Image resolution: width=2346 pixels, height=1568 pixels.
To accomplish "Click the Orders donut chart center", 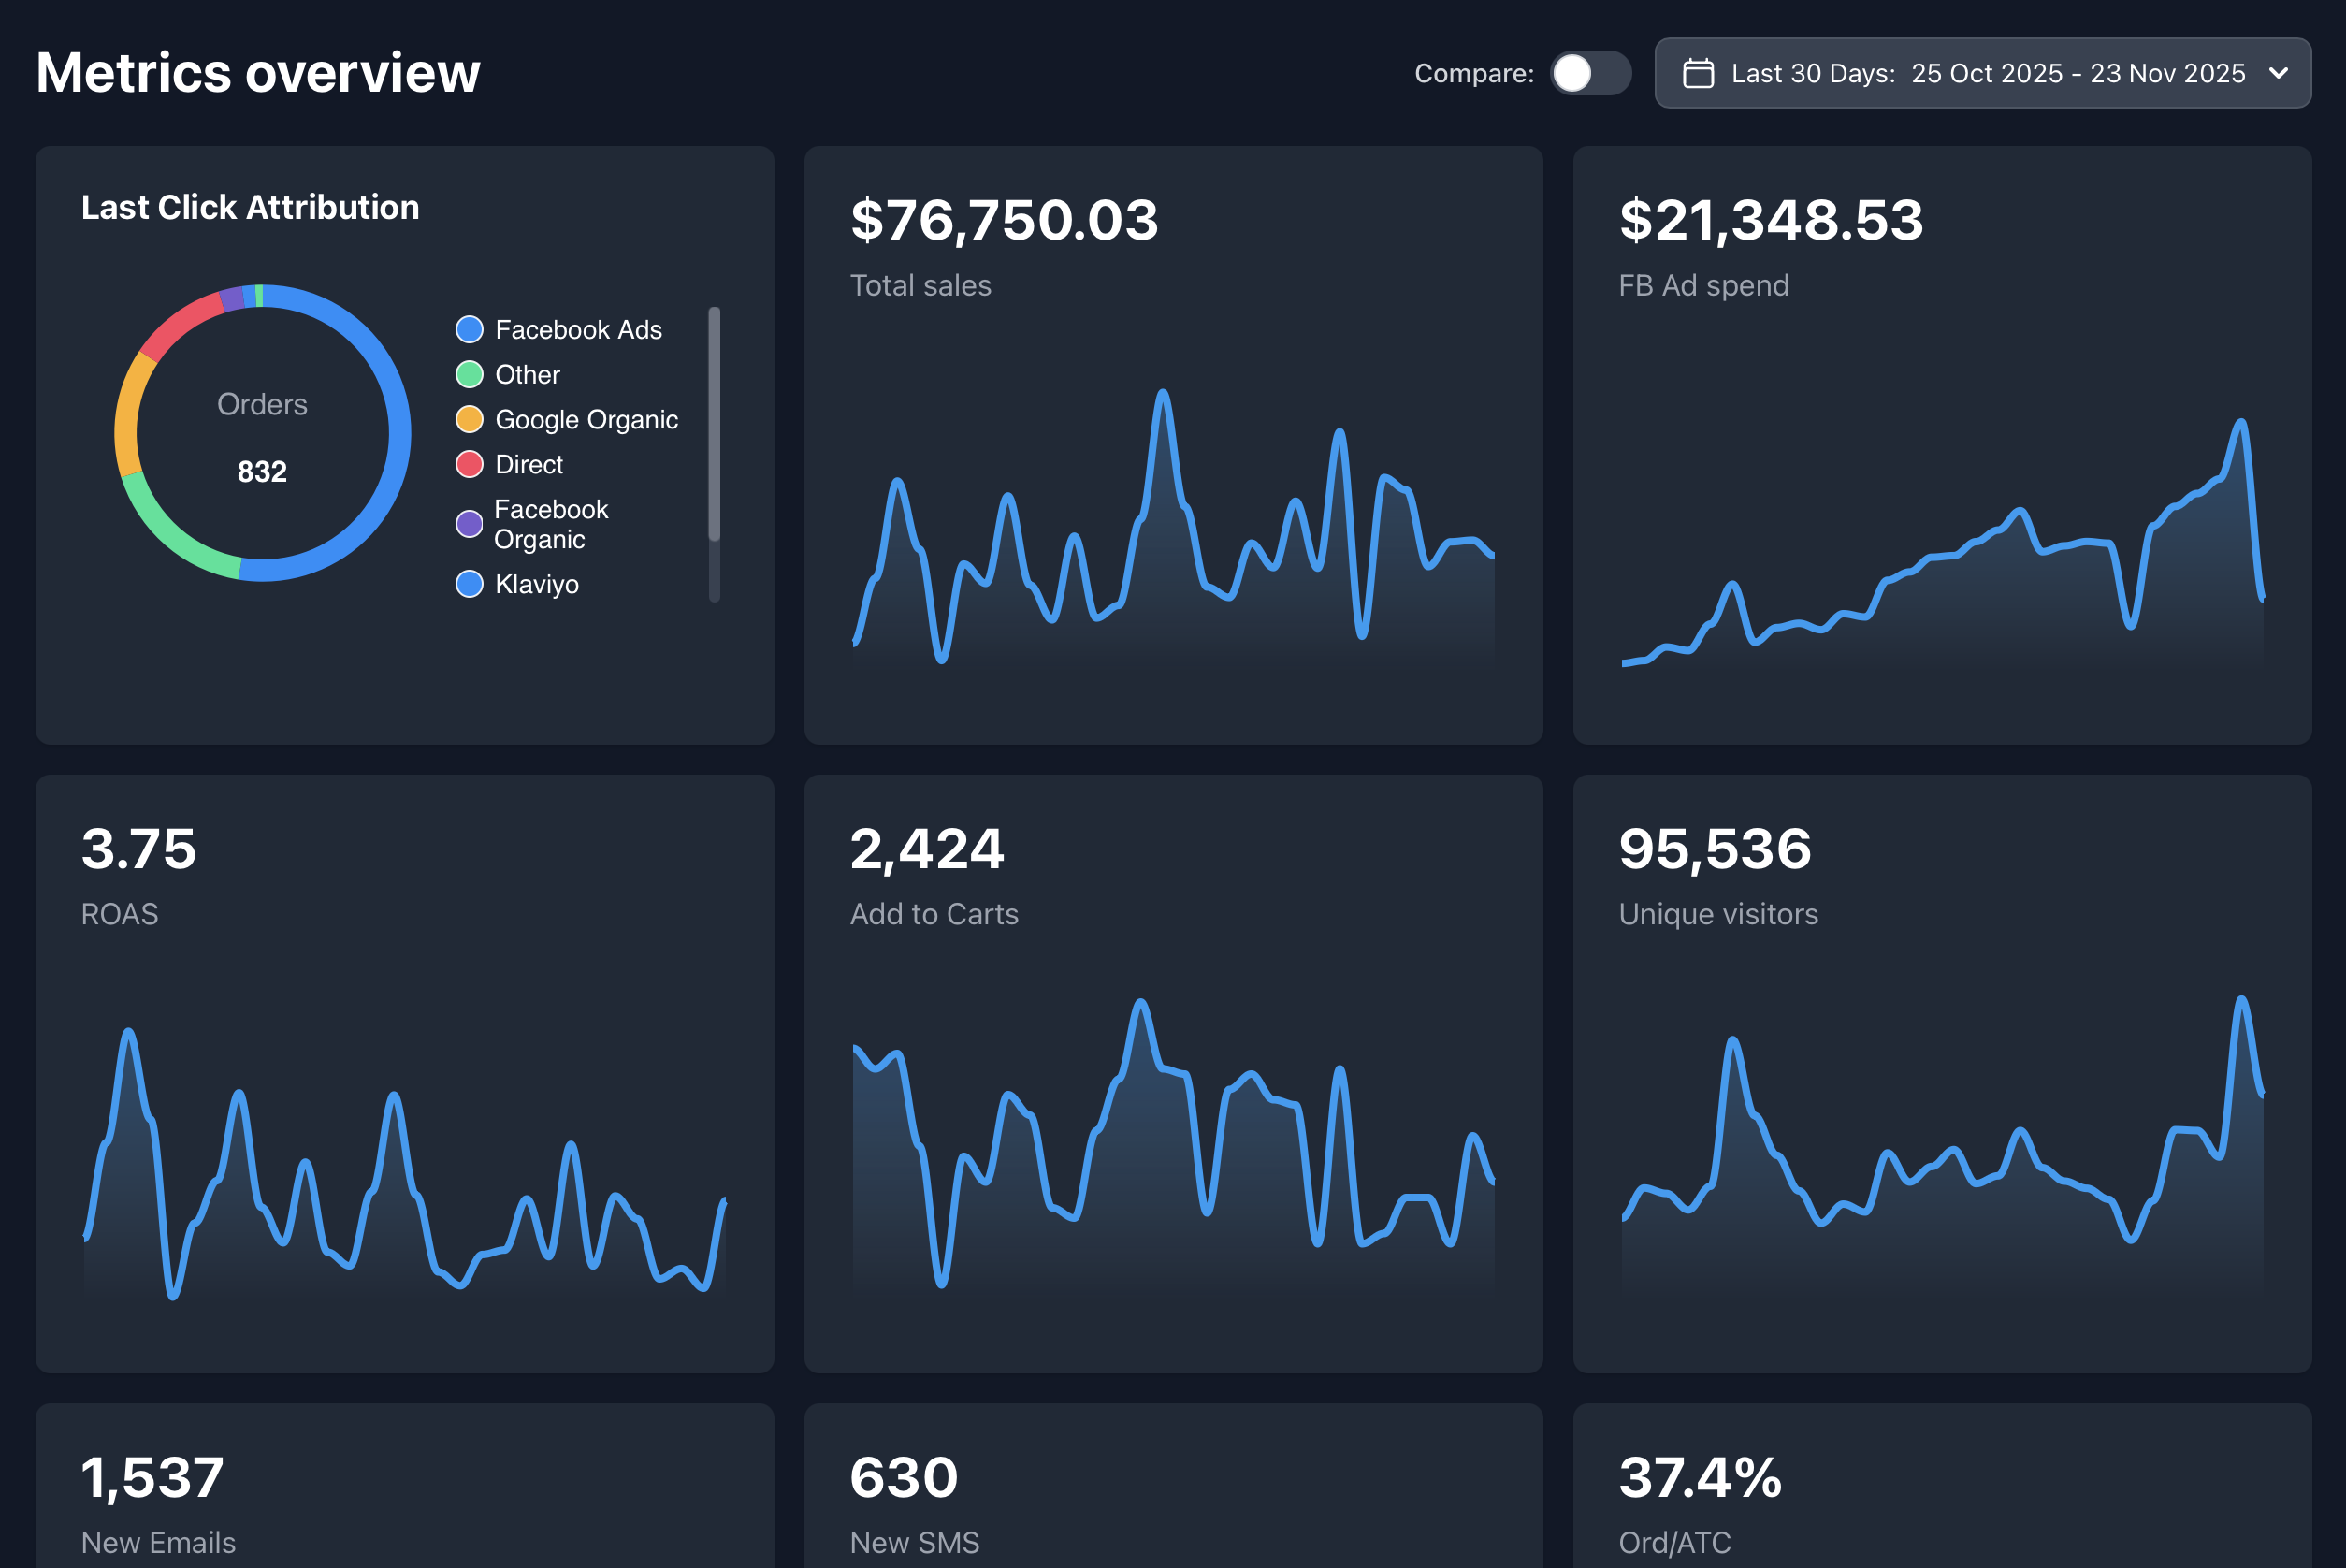I will [x=262, y=434].
